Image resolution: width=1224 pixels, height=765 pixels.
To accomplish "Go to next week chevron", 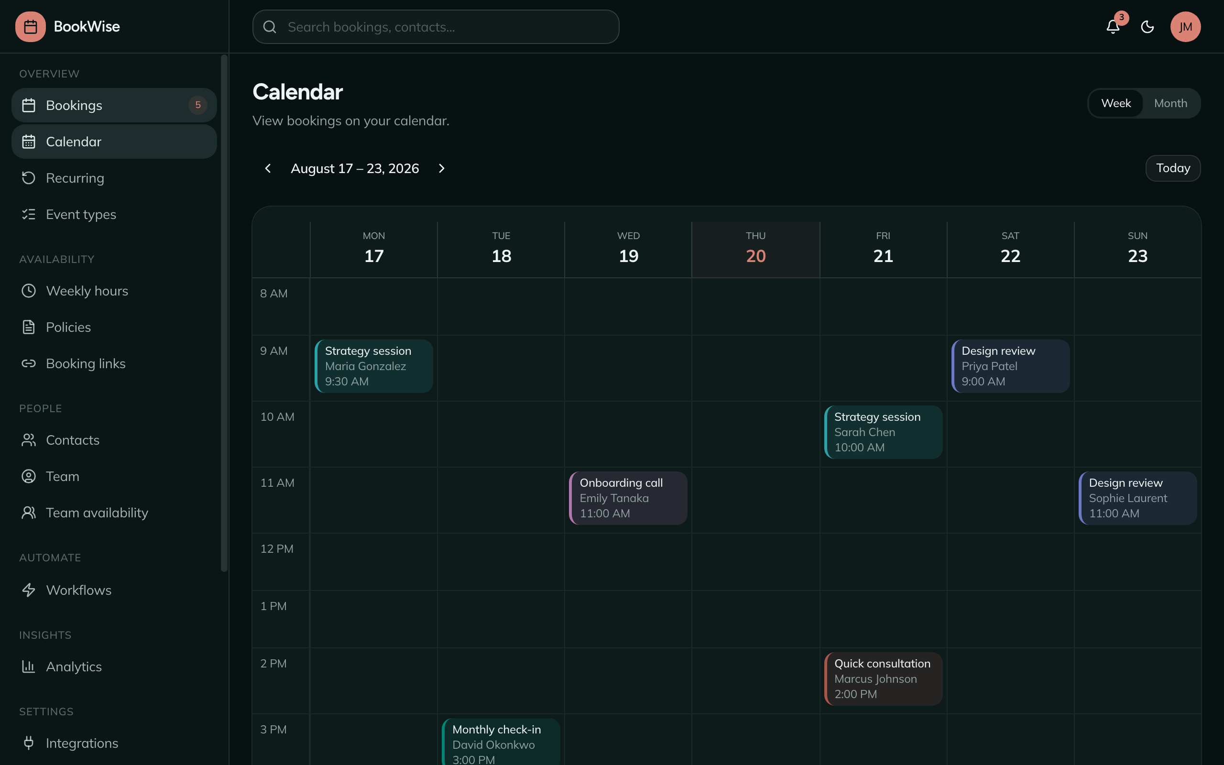I will [x=442, y=168].
